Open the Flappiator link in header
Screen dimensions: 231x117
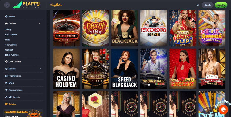click(x=56, y=5)
